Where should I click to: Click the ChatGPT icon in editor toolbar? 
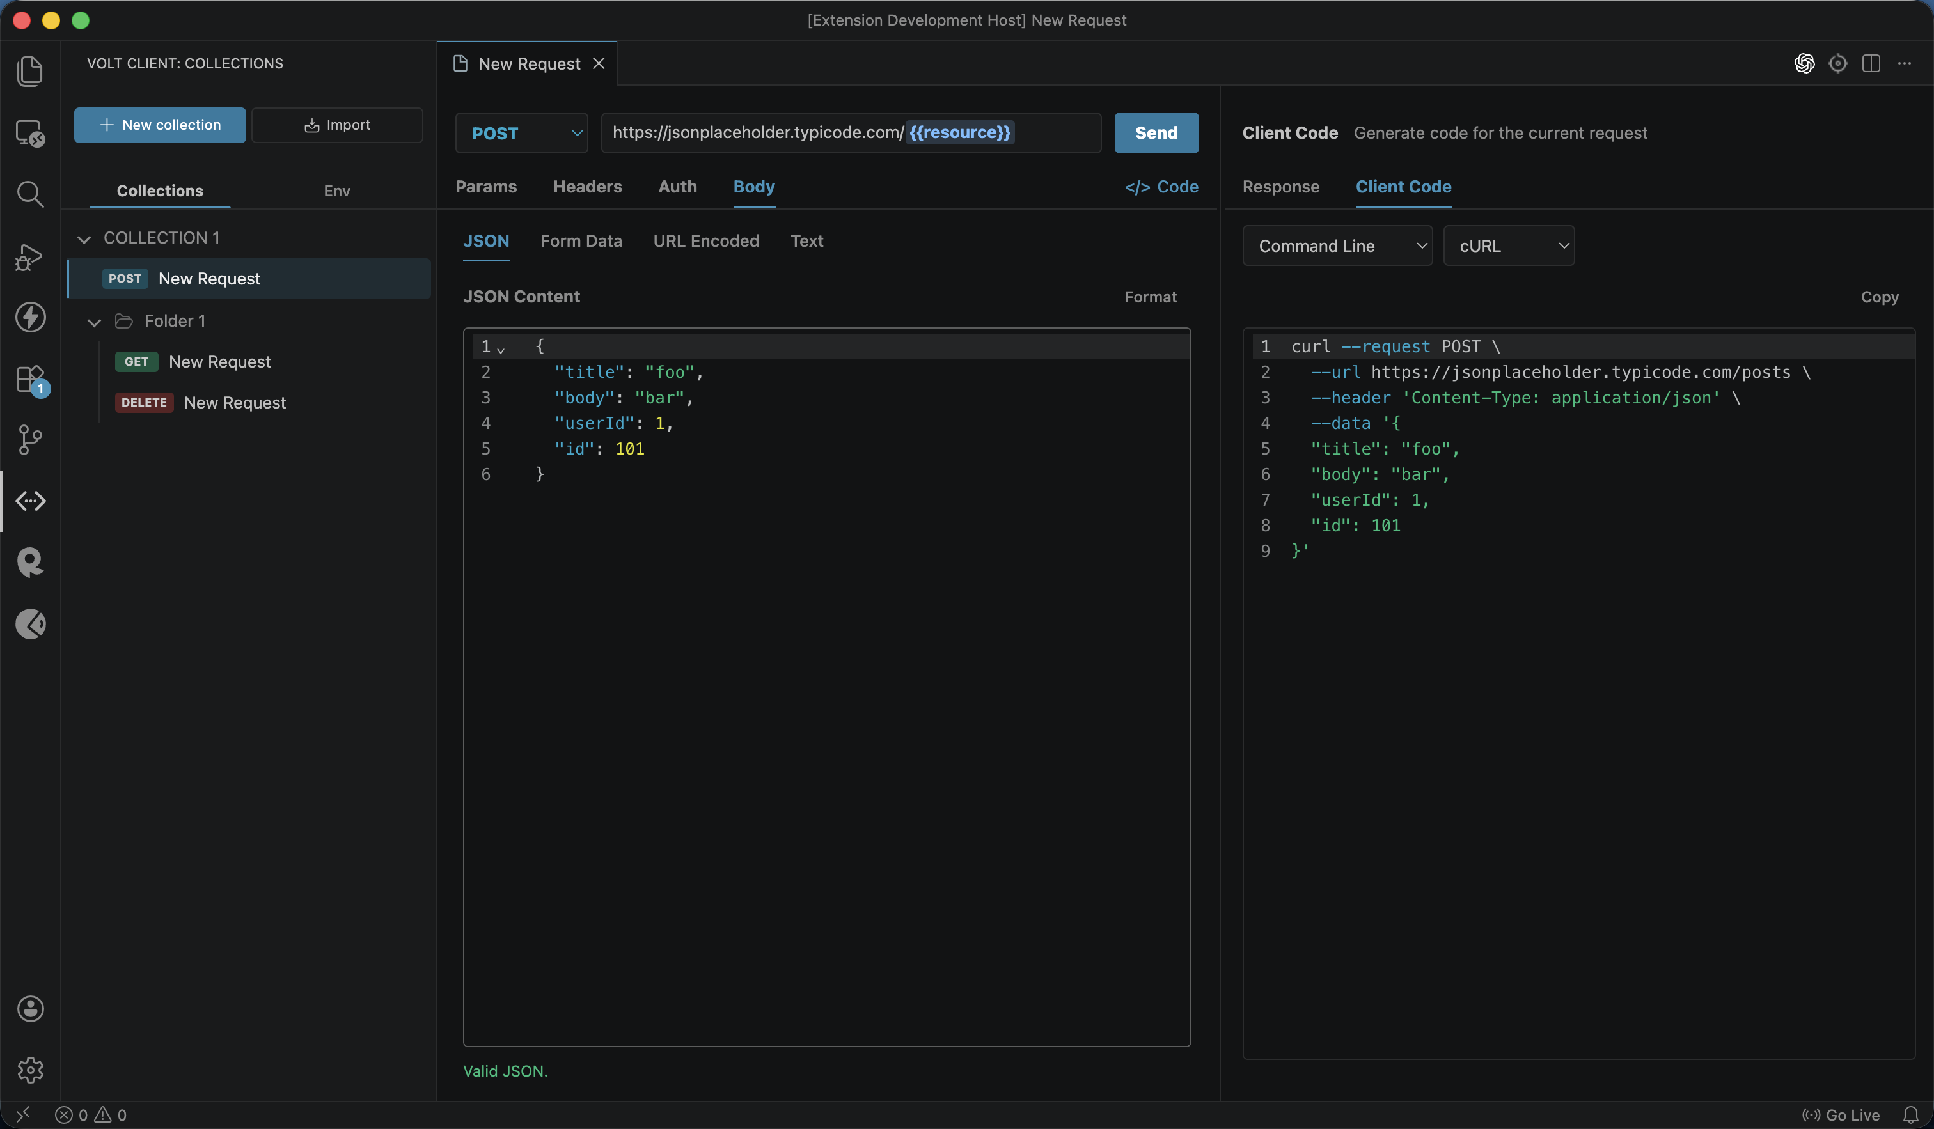1804,63
